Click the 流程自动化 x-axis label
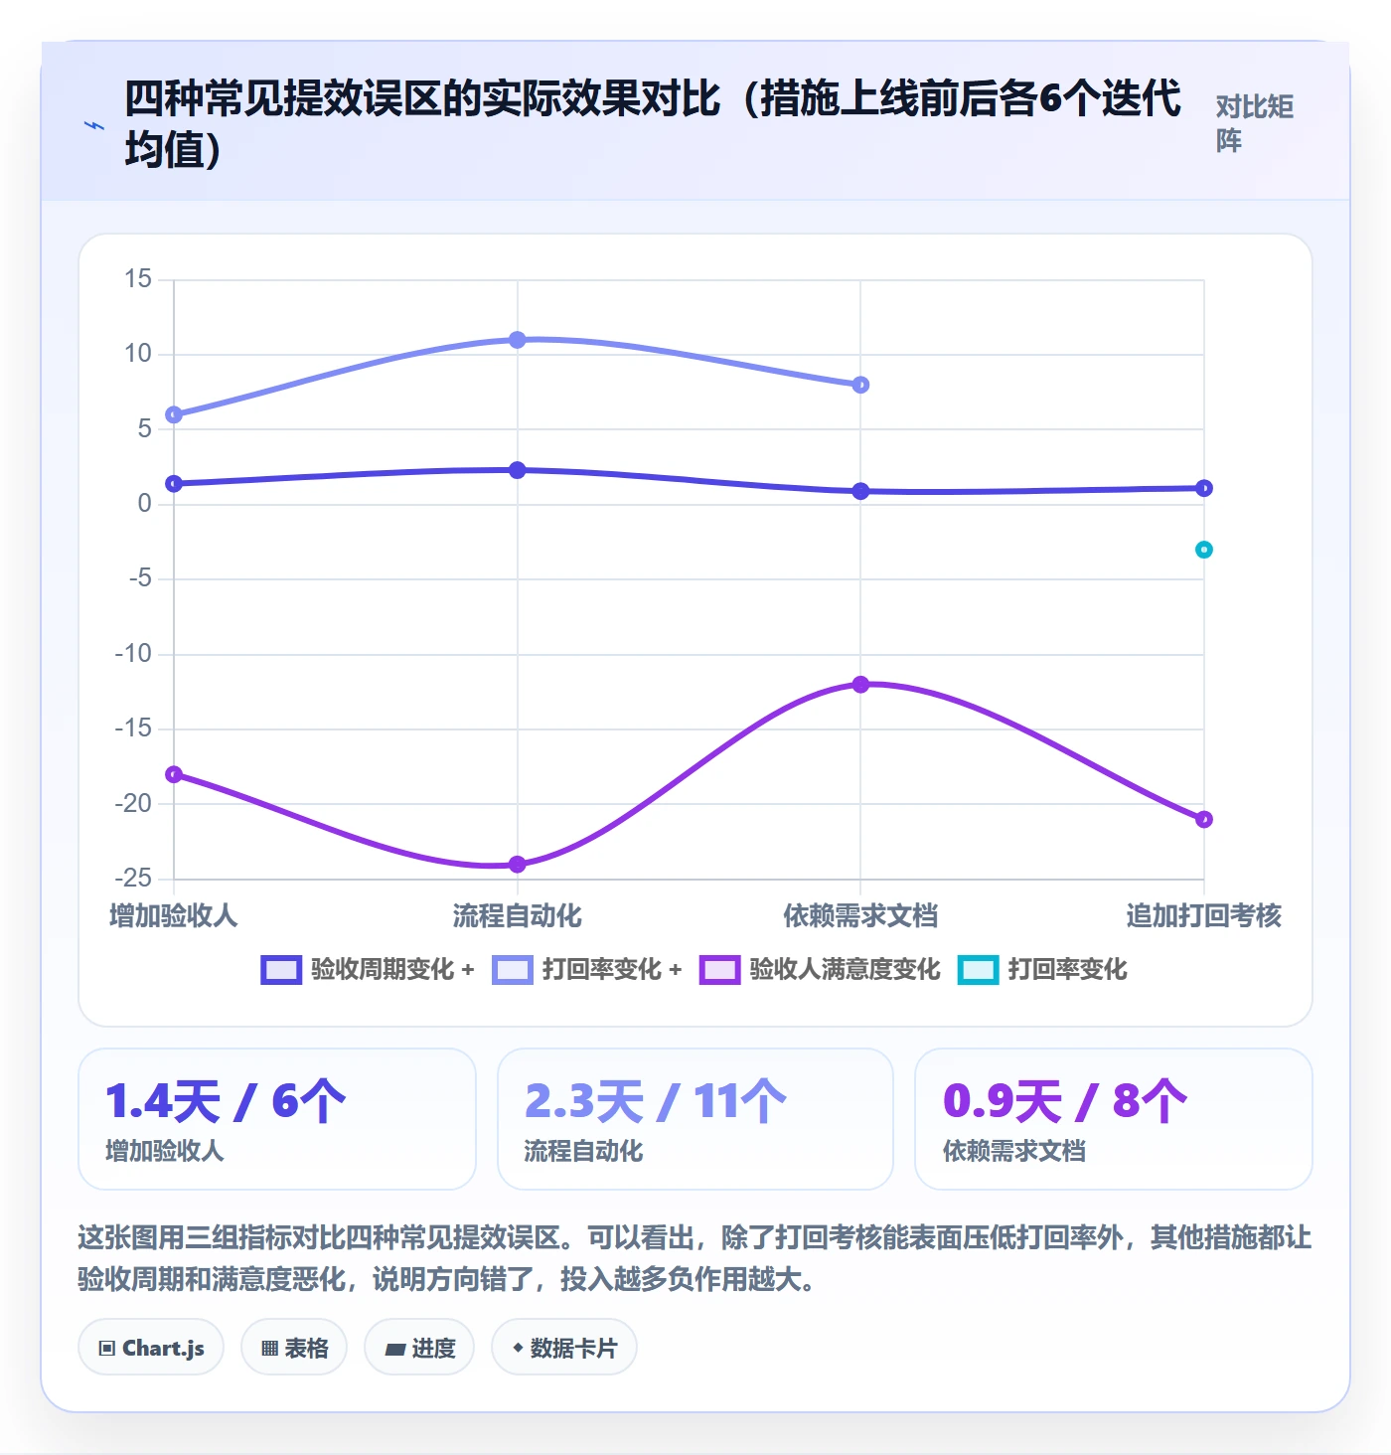The height and width of the screenshot is (1455, 1391). (x=518, y=915)
